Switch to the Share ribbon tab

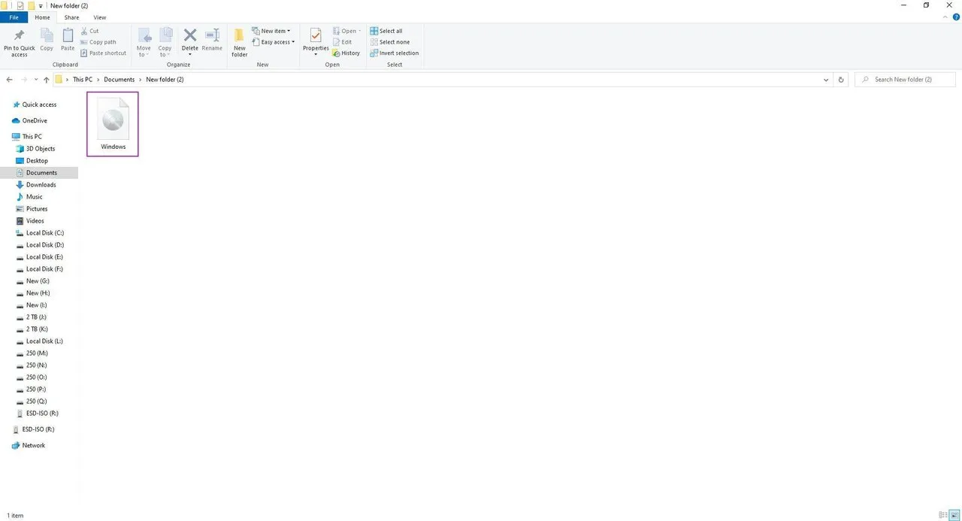click(x=71, y=17)
